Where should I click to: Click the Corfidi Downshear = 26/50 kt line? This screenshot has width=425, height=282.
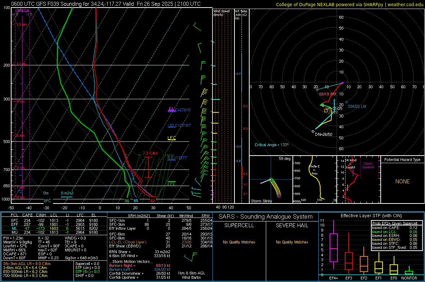[140, 273]
